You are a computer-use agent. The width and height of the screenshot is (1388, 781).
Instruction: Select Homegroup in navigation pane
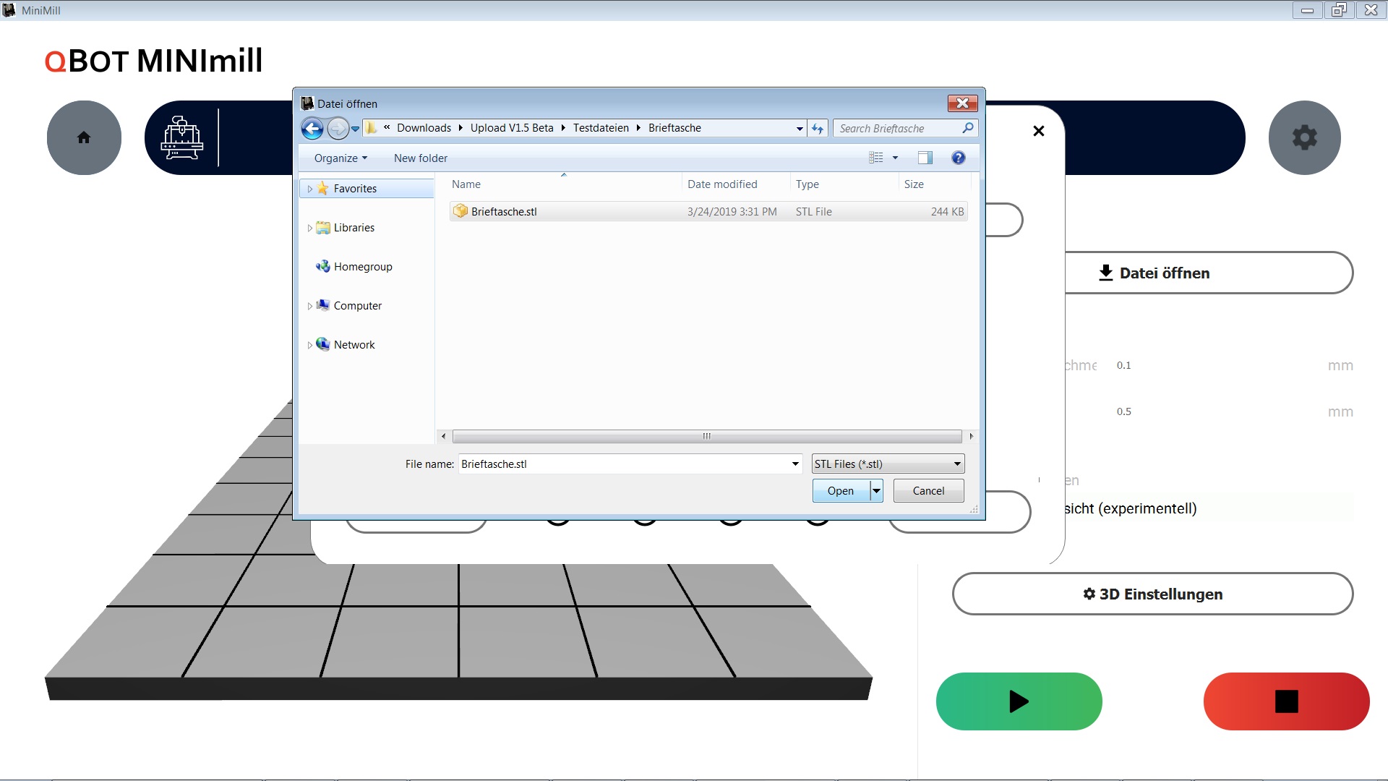[354, 266]
